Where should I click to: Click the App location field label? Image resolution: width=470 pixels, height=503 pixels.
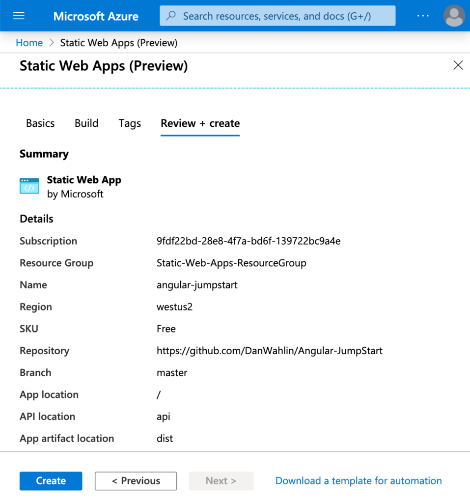click(x=49, y=394)
